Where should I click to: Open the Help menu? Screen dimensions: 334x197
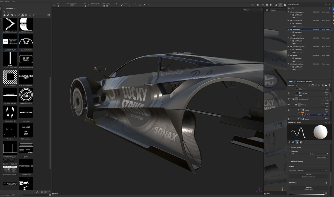[13, 1]
